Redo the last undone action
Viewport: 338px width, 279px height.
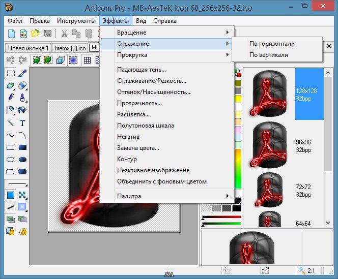[22, 60]
